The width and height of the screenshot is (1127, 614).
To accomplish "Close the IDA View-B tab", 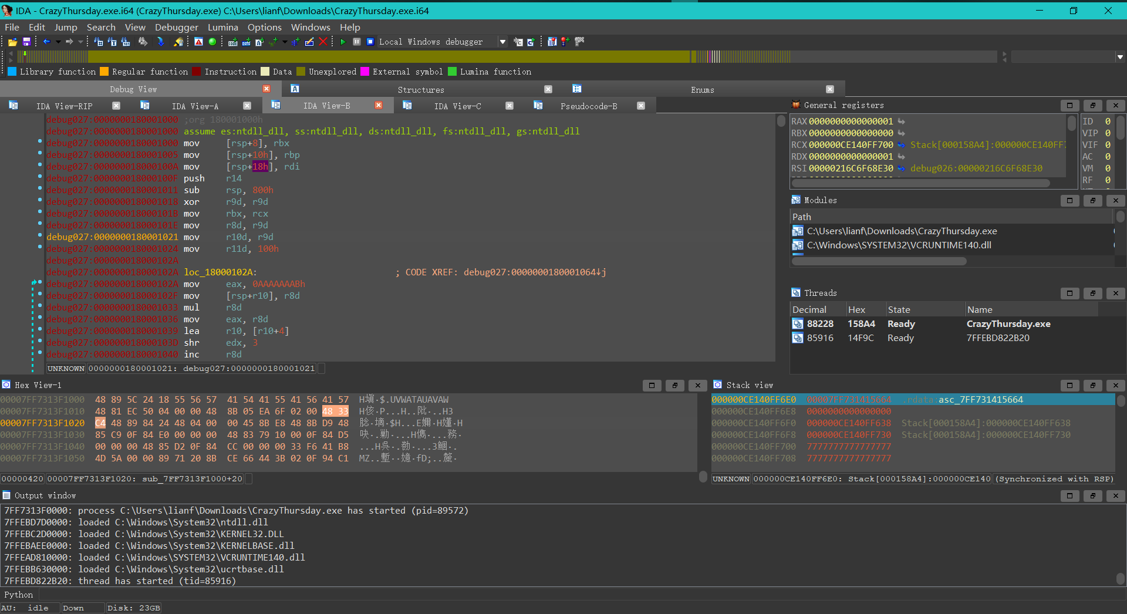I will pos(379,106).
